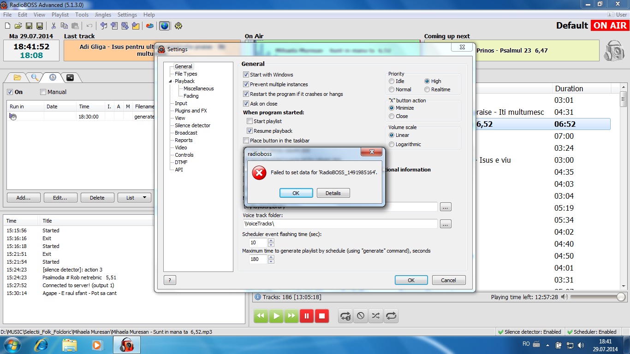Click the red Stop button
Image resolution: width=630 pixels, height=354 pixels.
(322, 316)
